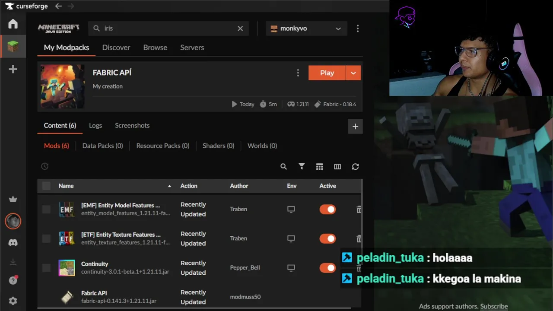Go to the CurseForge home icon
The width and height of the screenshot is (553, 311).
coord(13,24)
